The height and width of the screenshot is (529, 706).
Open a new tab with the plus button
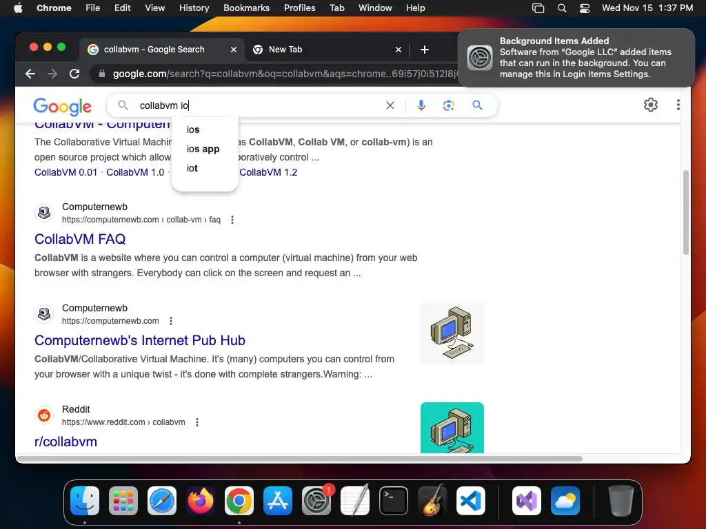[x=424, y=50]
